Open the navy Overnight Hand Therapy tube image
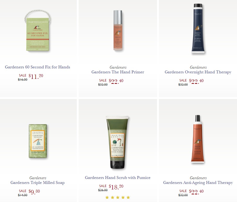 coord(198,29)
